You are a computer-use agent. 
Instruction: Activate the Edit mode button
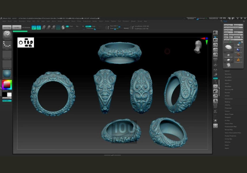34,27
